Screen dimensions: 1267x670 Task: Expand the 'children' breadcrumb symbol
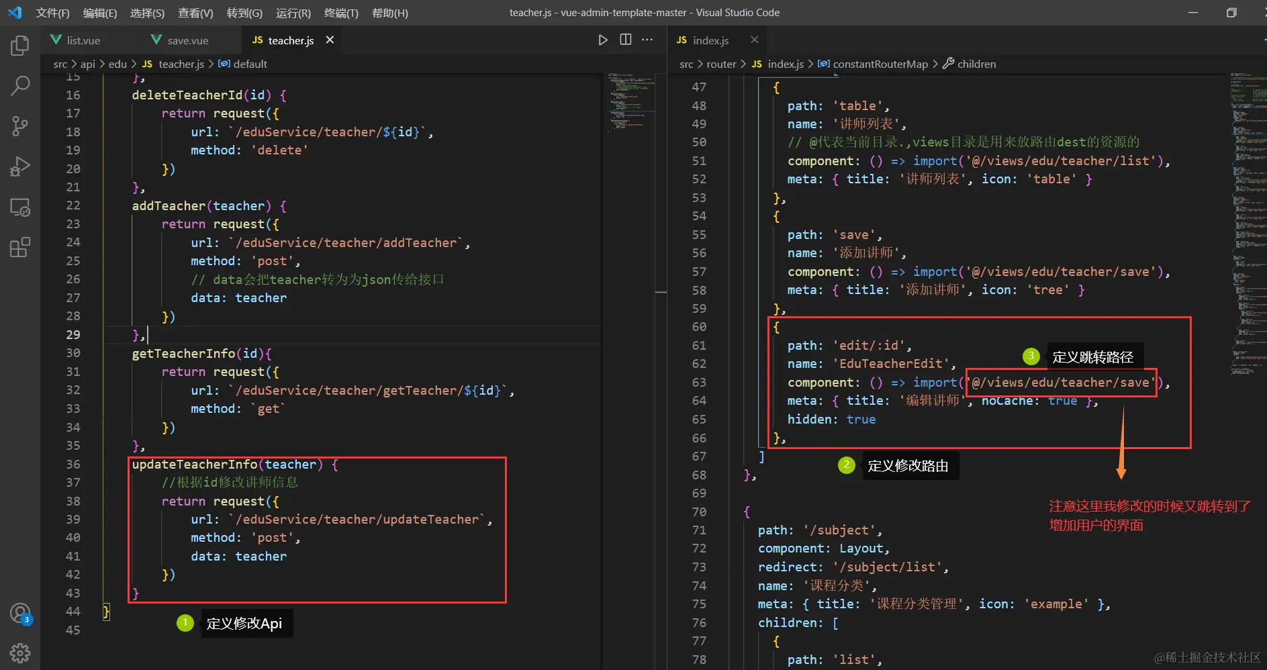coord(970,64)
